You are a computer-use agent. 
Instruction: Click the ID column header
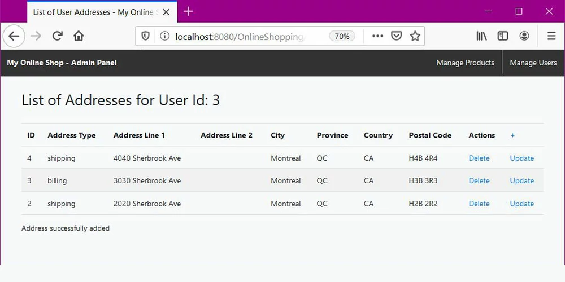31,135
